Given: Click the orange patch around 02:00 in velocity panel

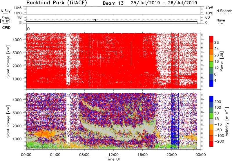Looking at the screenshot, I should [x=44, y=134].
